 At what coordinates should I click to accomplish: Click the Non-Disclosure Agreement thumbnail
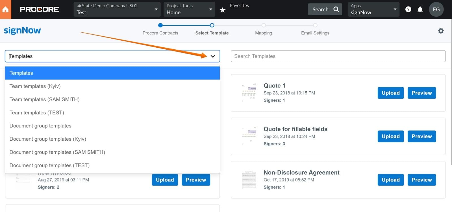(x=249, y=180)
